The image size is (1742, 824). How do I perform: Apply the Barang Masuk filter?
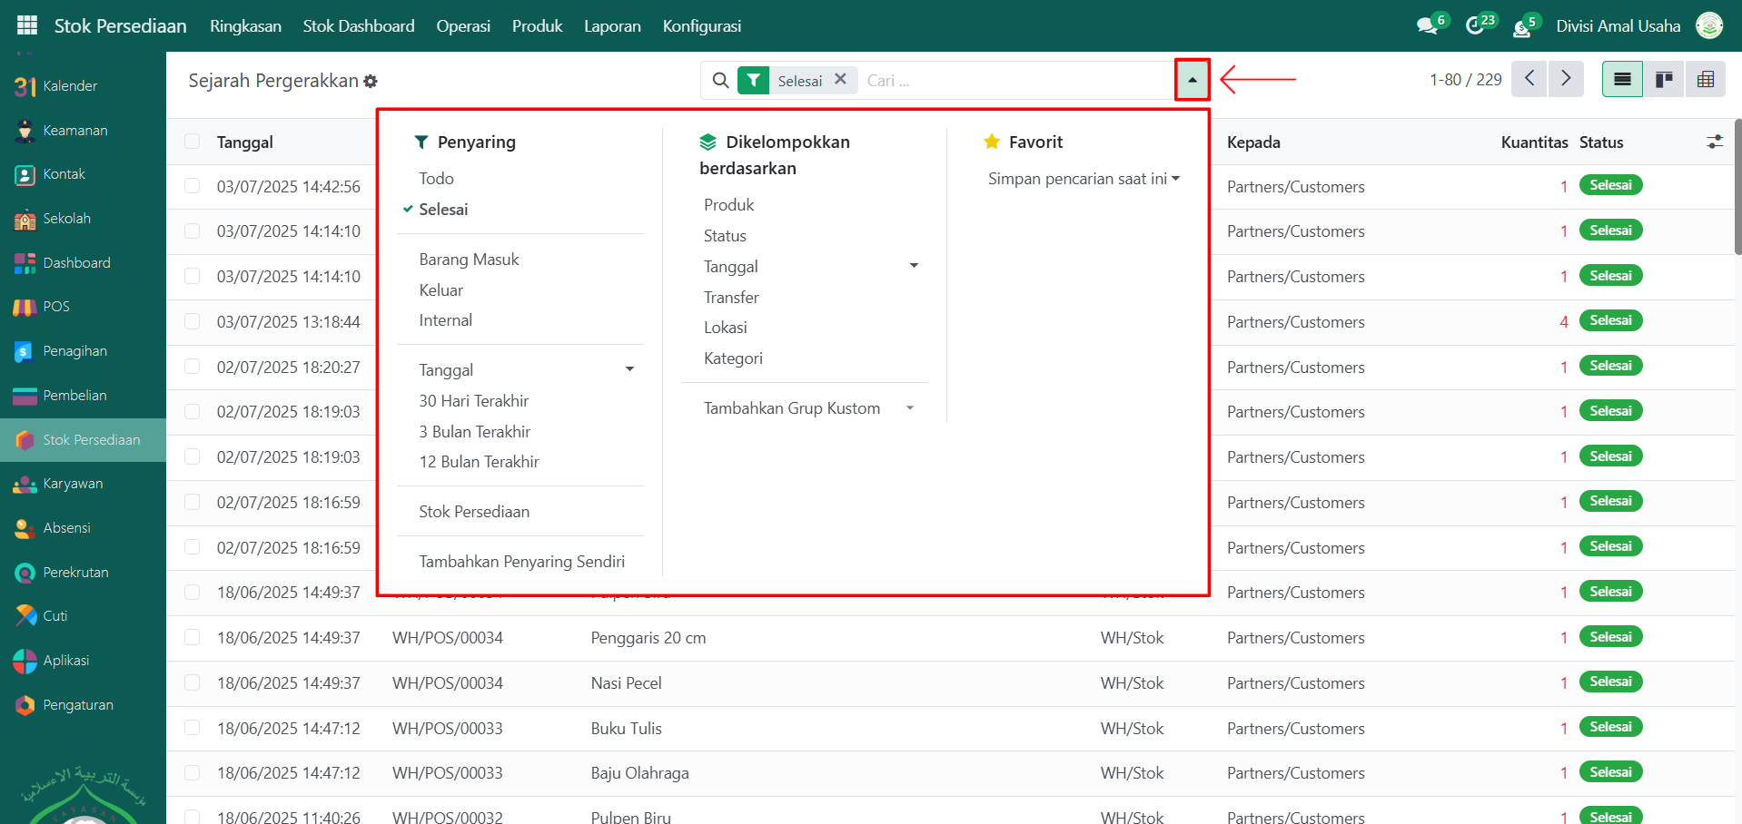pyautogui.click(x=469, y=260)
